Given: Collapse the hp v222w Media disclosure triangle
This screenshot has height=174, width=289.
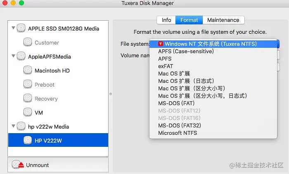Looking at the screenshot, I should 13,126.
